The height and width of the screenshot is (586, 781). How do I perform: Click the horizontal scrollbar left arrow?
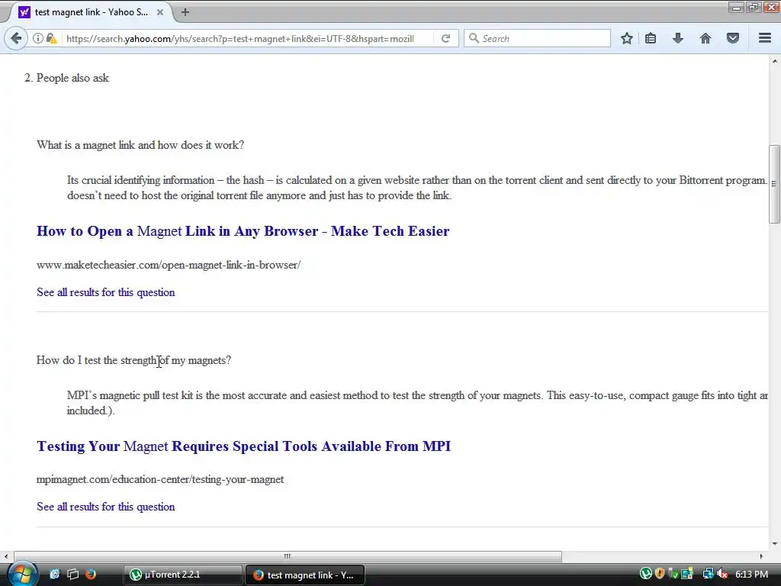[6, 556]
